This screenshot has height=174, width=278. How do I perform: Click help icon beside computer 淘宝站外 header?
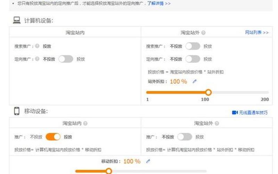click(x=204, y=33)
